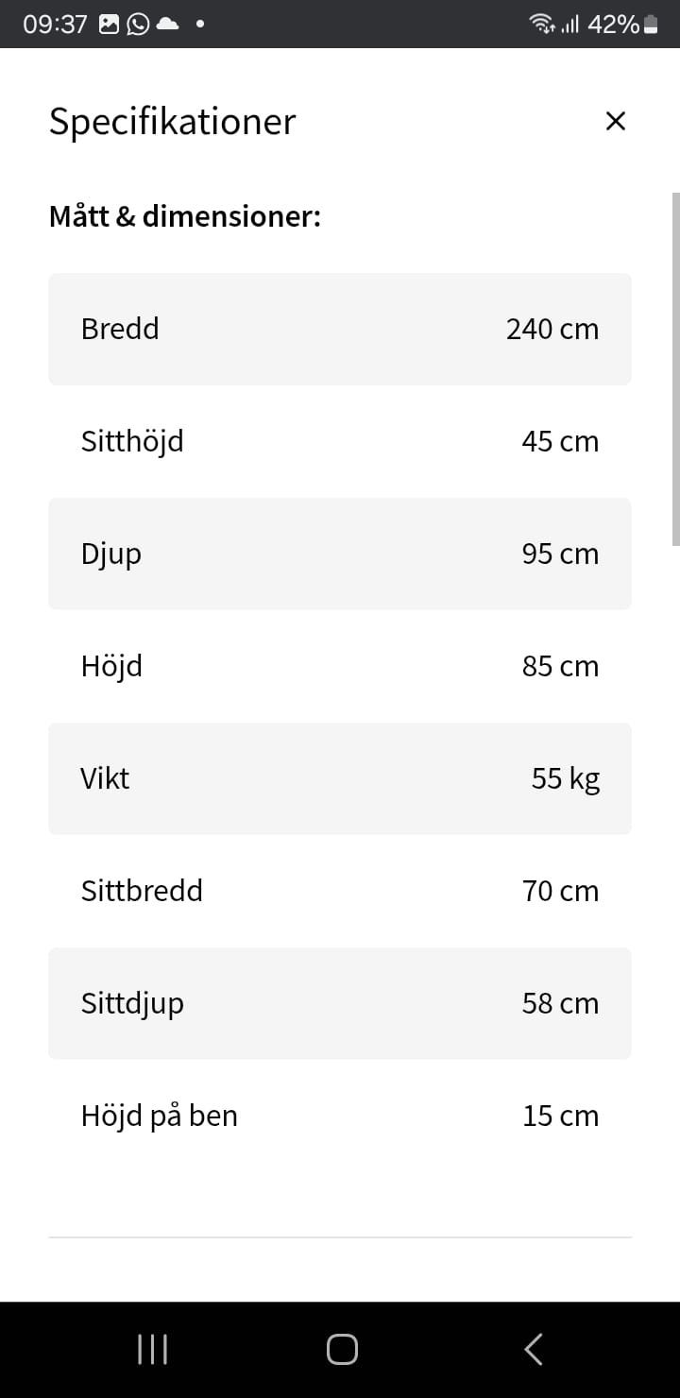Select the Bredd 240 cm row
Screen dimensions: 680x1398
(340, 329)
